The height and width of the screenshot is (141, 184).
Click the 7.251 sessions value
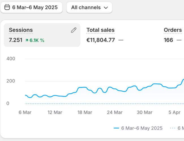click(15, 40)
